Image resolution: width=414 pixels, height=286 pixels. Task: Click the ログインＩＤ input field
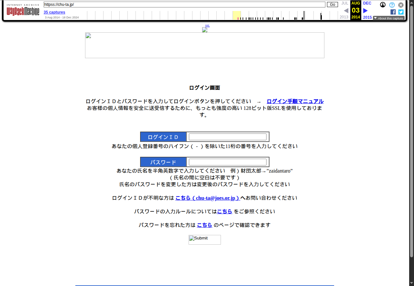227,137
